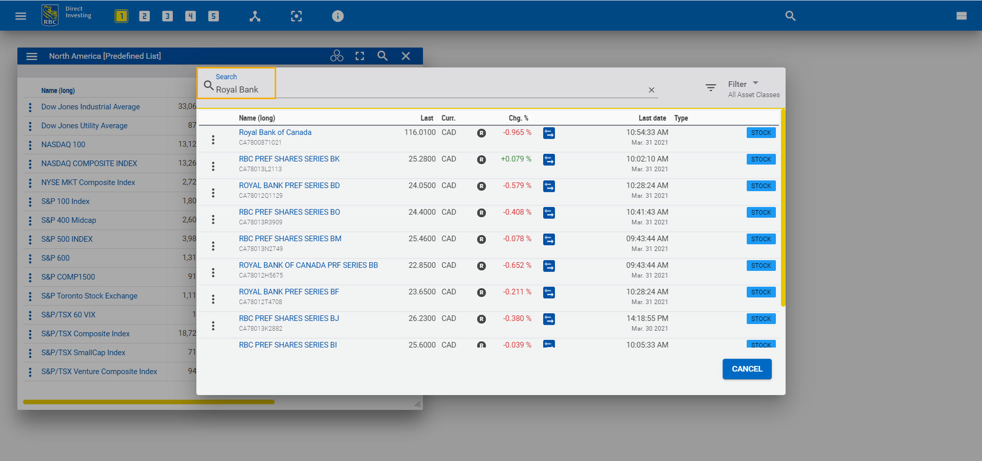This screenshot has width=982, height=461.
Task: Click the search icon inside the watchlist header
Action: coord(383,56)
